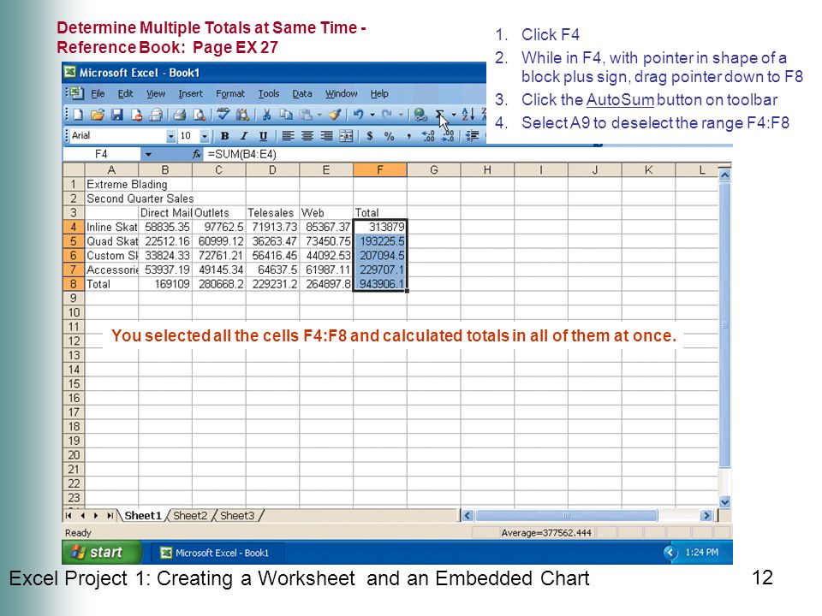Click the Decrease Indent icon

[x=473, y=136]
